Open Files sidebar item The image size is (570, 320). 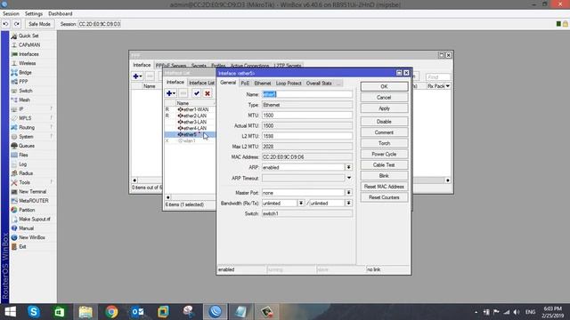[23, 155]
